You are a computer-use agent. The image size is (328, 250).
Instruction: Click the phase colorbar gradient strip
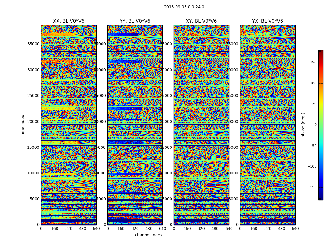[x=321, y=125]
